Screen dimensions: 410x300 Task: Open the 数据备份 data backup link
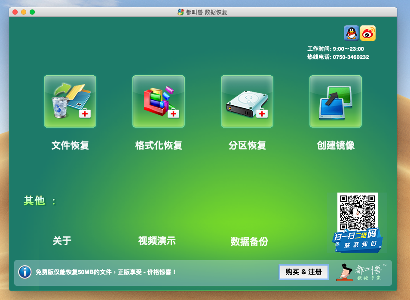point(249,242)
